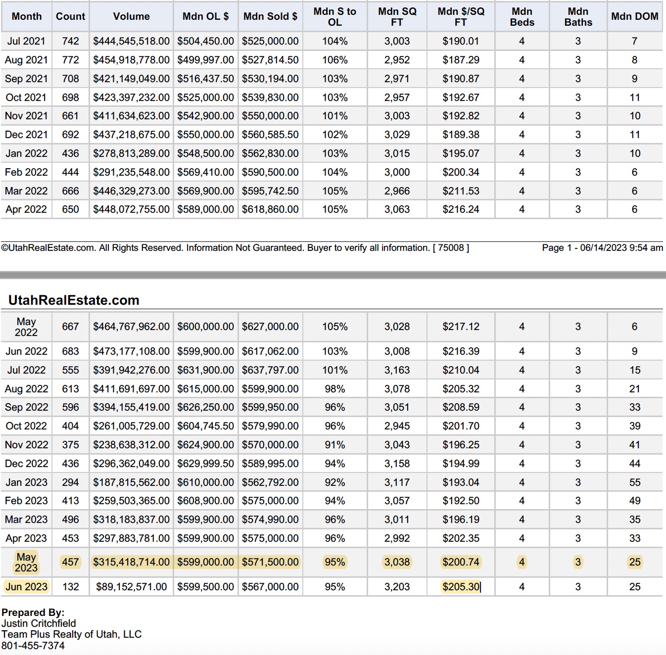The width and height of the screenshot is (666, 655).
Task: Click Sep 2022 value $626,250.00
Action: click(x=205, y=407)
